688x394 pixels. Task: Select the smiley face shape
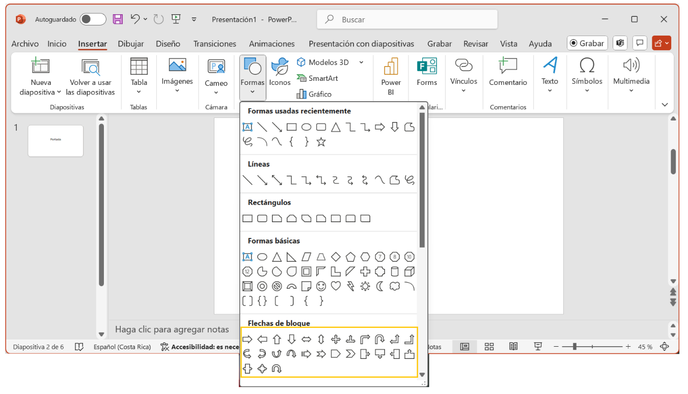click(321, 286)
